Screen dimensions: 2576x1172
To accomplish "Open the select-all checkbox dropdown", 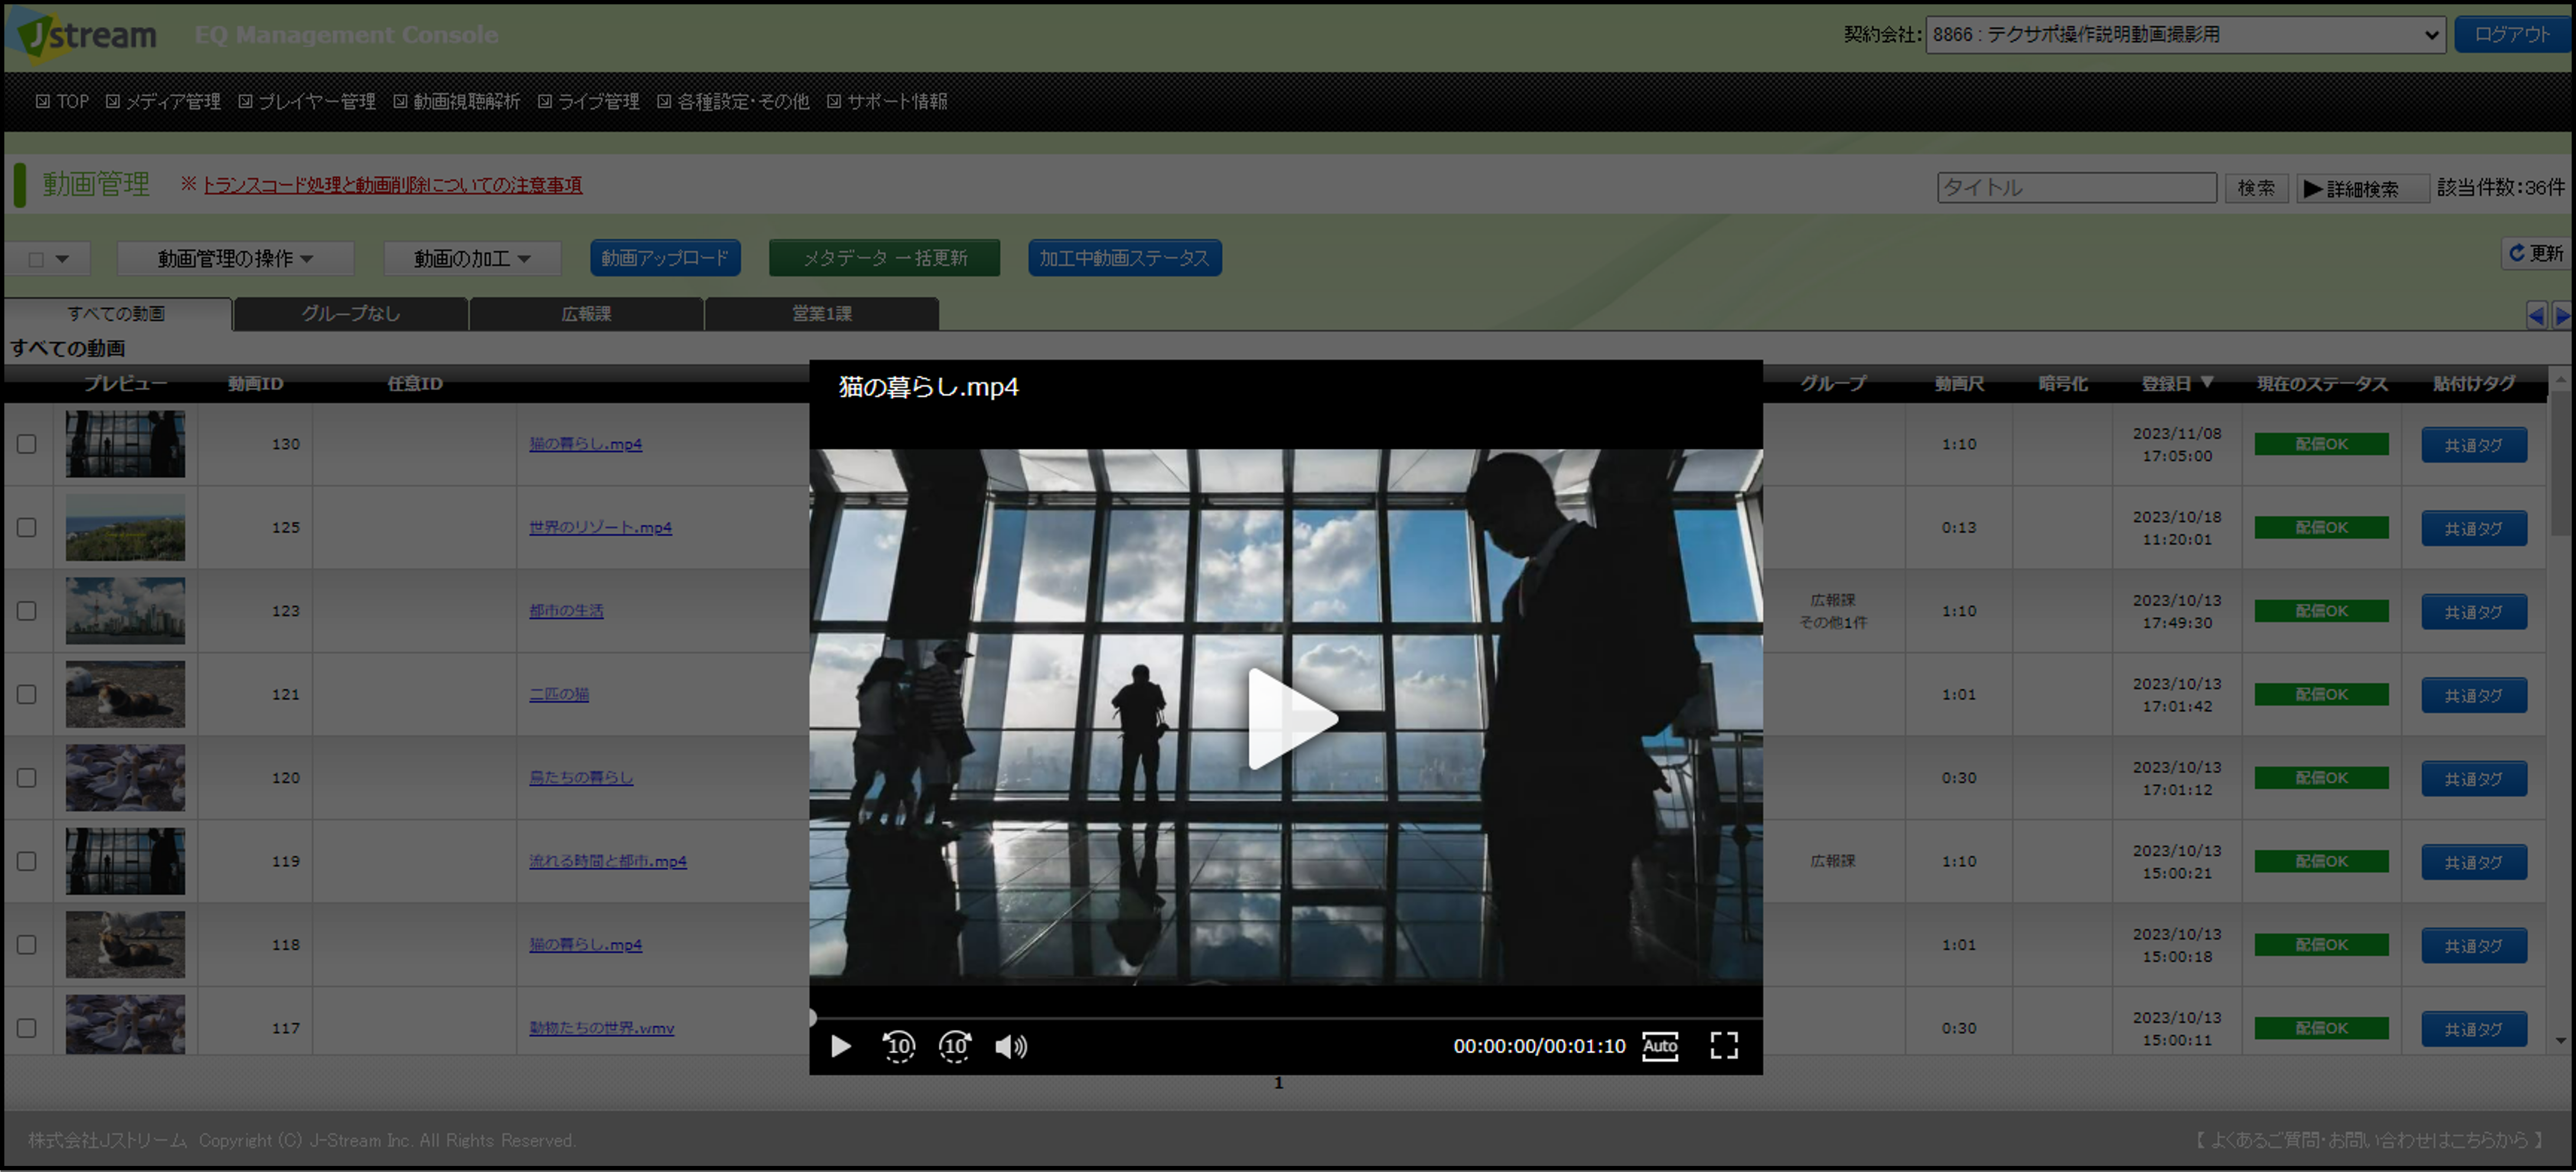I will click(49, 259).
